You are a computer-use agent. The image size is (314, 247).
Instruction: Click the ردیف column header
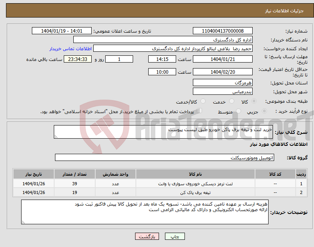[x=301, y=174]
